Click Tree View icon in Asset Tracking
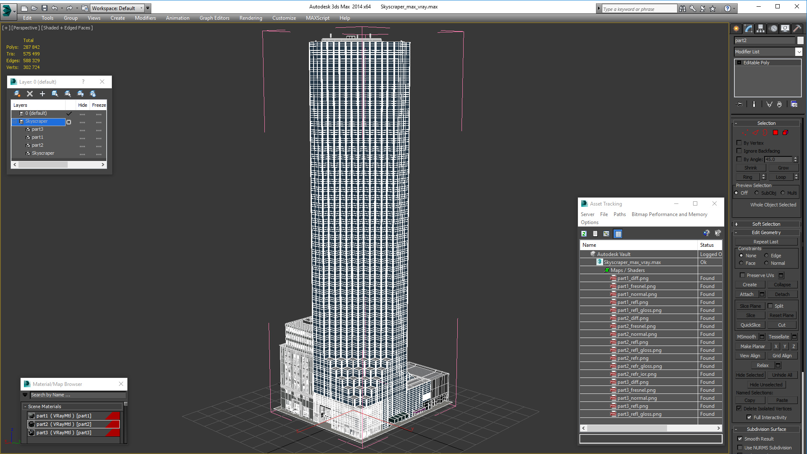Screen dimensions: 807x454 (607, 234)
